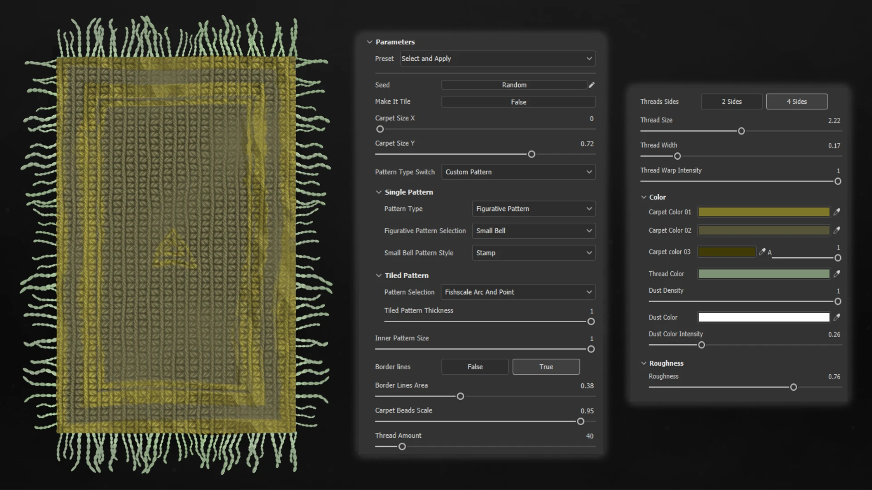Click the Thread Color eyedropper icon

(837, 274)
